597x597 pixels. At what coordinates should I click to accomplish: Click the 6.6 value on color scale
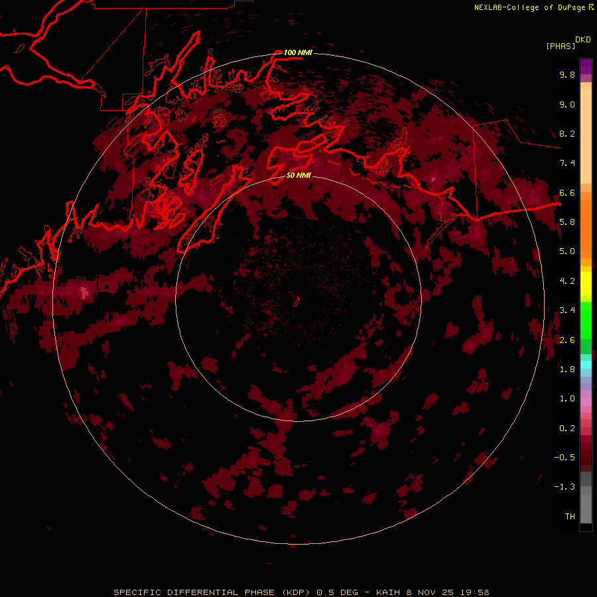pos(567,192)
